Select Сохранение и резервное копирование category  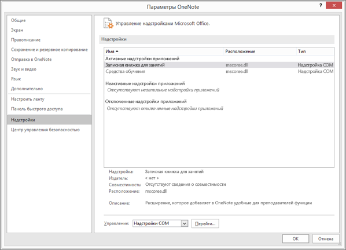pos(49,50)
